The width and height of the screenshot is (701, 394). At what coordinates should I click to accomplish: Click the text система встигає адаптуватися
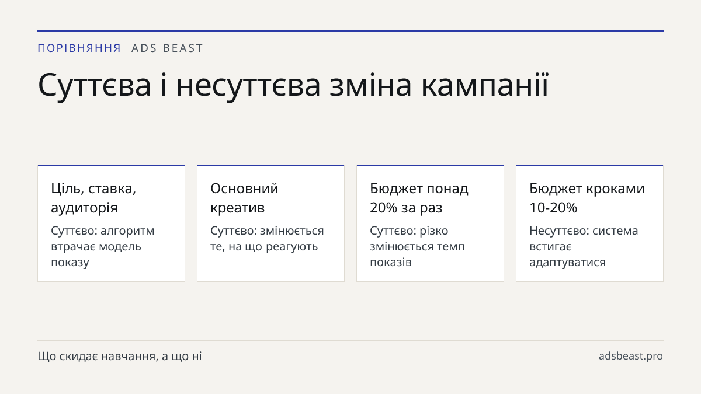tap(584, 246)
